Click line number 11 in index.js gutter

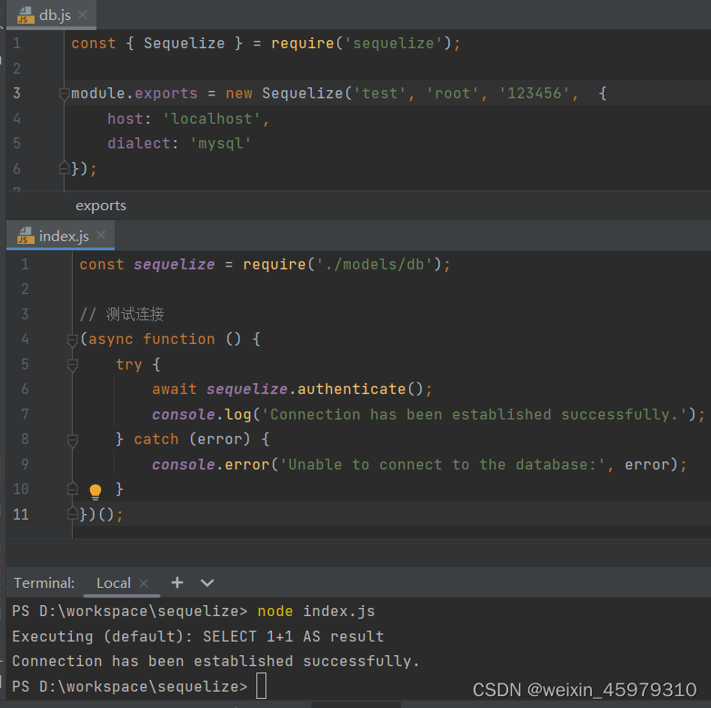(x=21, y=514)
